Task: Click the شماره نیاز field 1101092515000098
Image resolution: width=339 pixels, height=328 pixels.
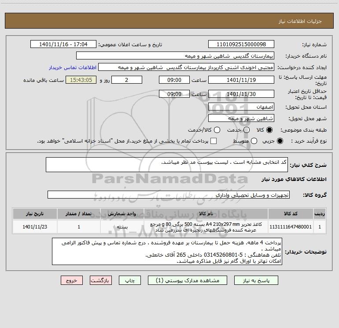Action: (241, 44)
